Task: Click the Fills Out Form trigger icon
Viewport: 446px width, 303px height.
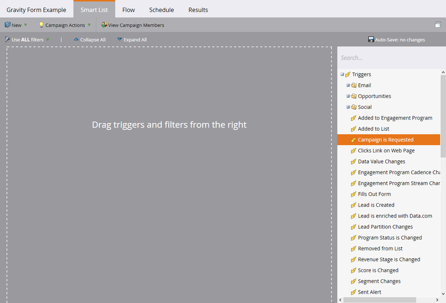Action: (354, 194)
